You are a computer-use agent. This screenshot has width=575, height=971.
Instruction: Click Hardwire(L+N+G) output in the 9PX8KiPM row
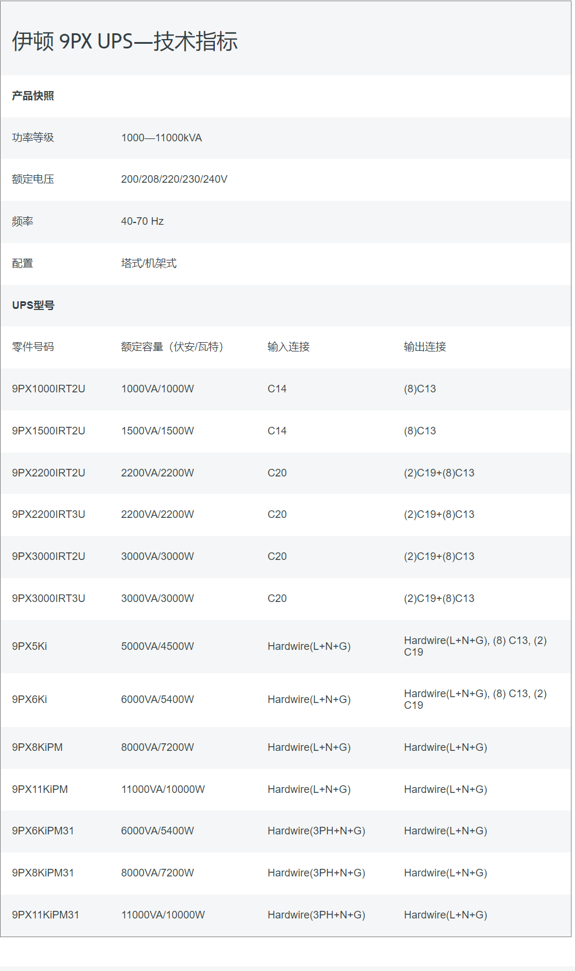coord(446,747)
